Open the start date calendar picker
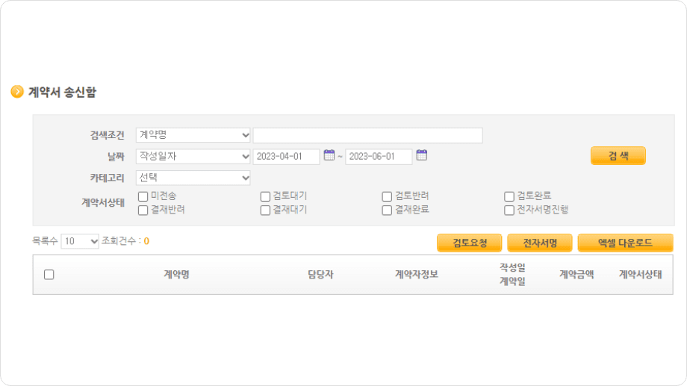 pos(329,155)
